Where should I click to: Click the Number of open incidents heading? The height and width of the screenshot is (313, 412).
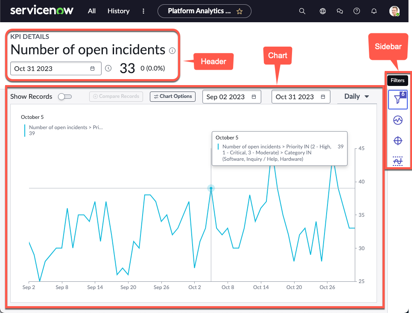click(x=88, y=50)
